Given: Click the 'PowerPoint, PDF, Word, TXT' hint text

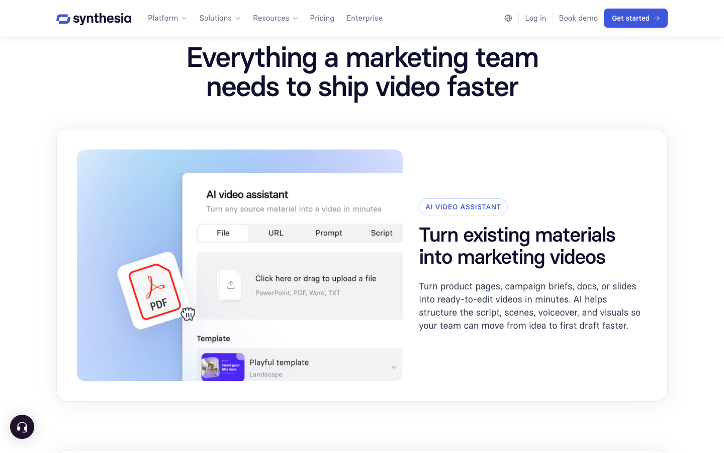Looking at the screenshot, I should [298, 293].
